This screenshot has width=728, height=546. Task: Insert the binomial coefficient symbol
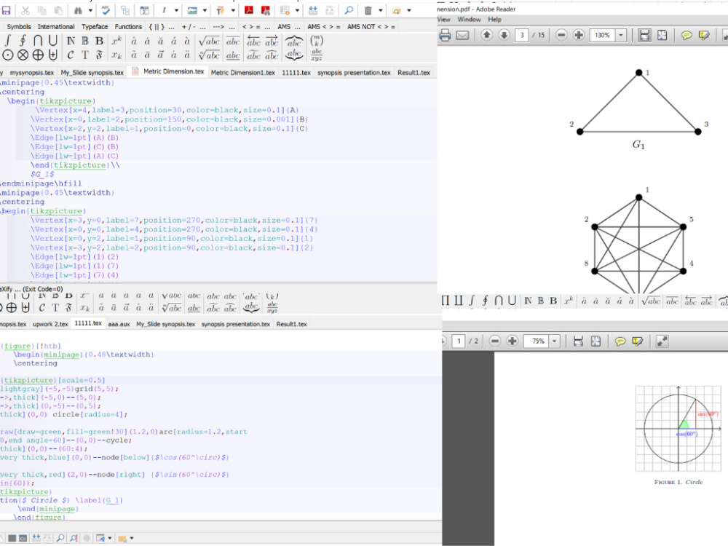(x=317, y=41)
